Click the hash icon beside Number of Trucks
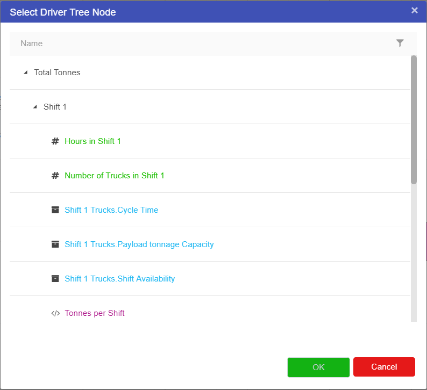This screenshot has width=427, height=390. click(55, 176)
